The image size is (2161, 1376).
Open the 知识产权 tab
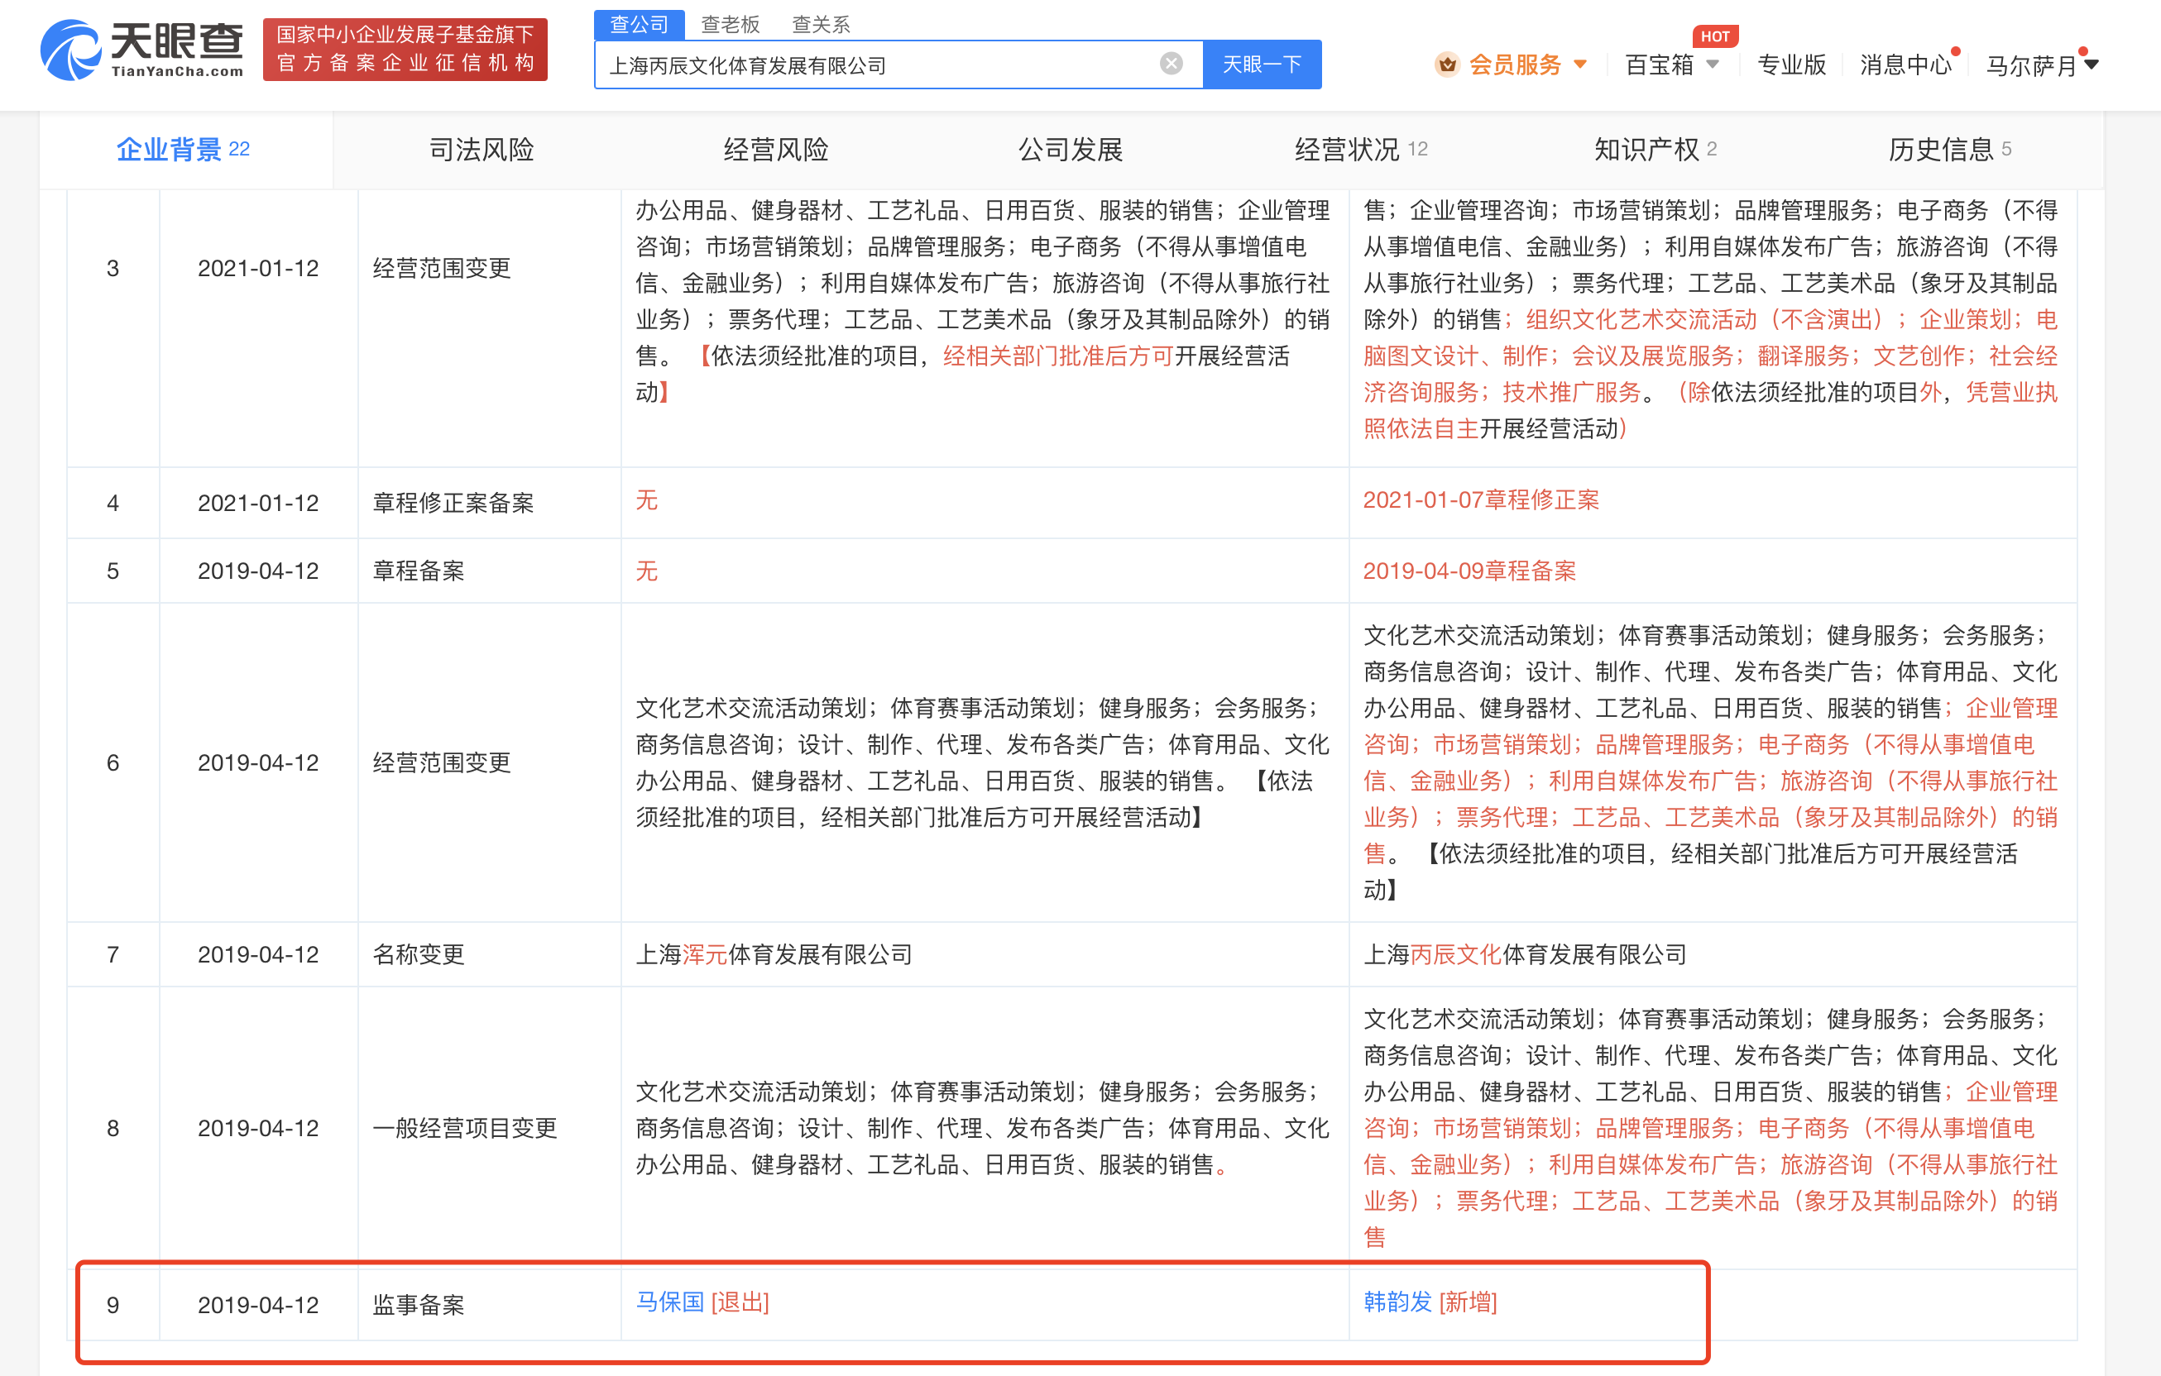(x=1655, y=149)
